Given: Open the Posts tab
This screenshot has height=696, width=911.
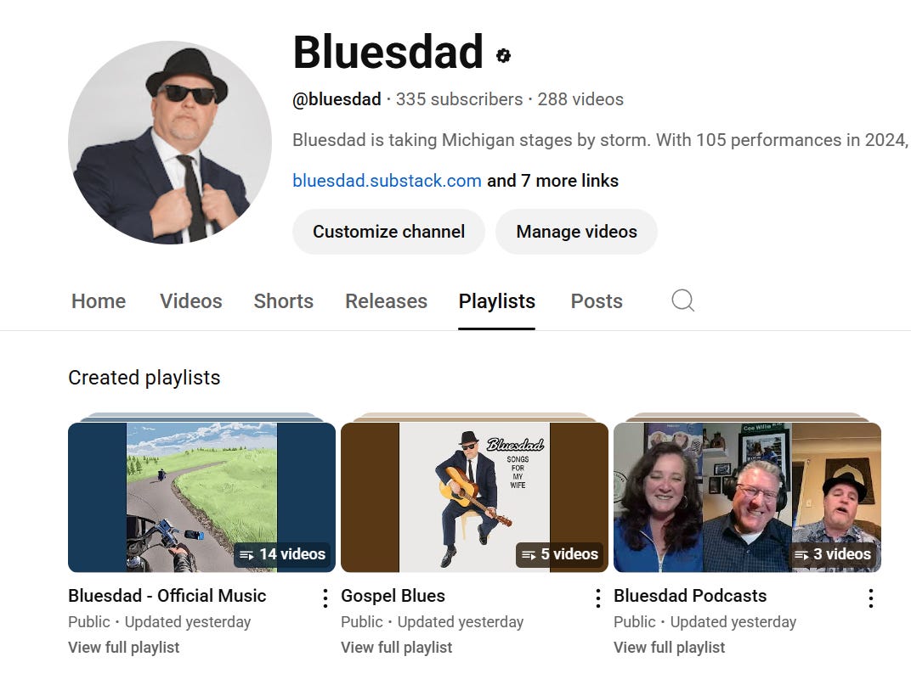Looking at the screenshot, I should point(596,300).
